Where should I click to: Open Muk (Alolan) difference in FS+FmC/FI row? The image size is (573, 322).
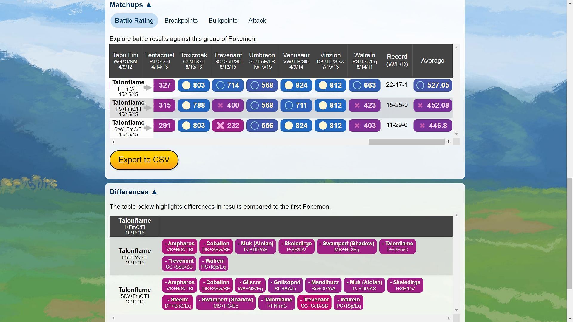click(255, 247)
